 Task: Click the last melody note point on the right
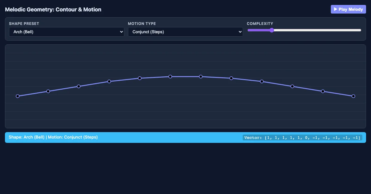(x=353, y=96)
